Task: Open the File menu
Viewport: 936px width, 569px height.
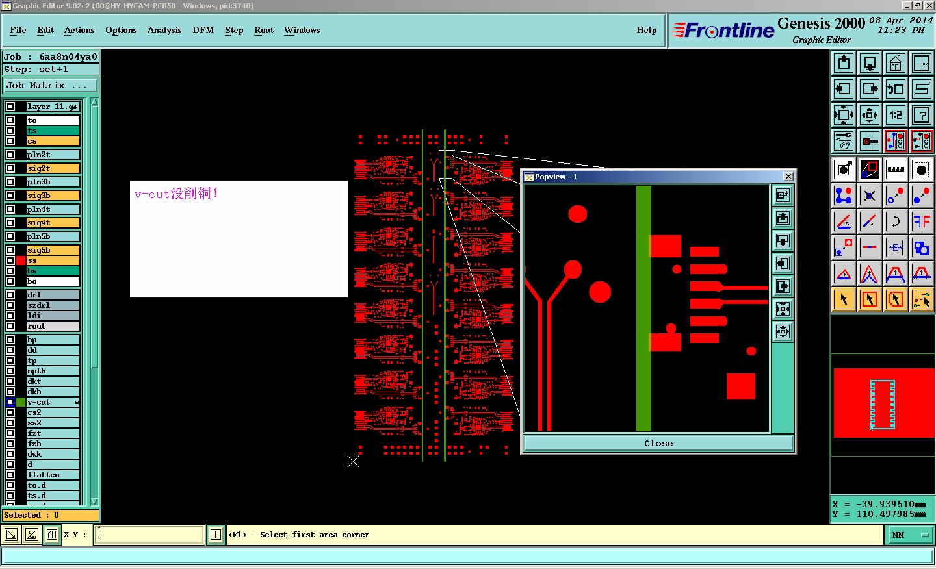Action: 18,31
